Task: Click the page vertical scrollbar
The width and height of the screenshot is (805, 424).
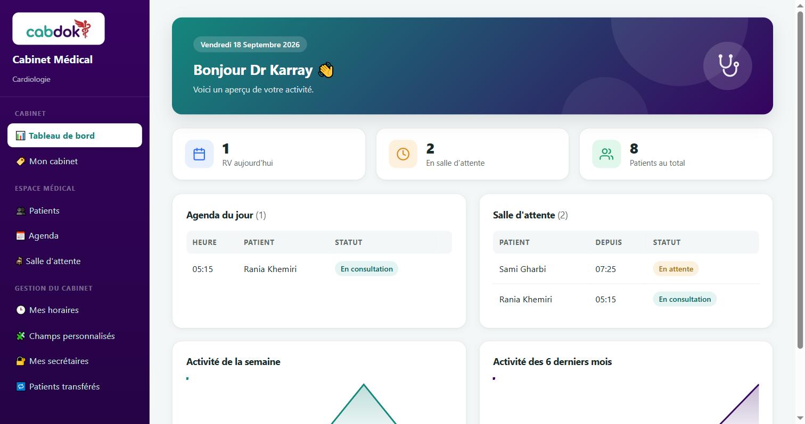Action: coord(800,181)
